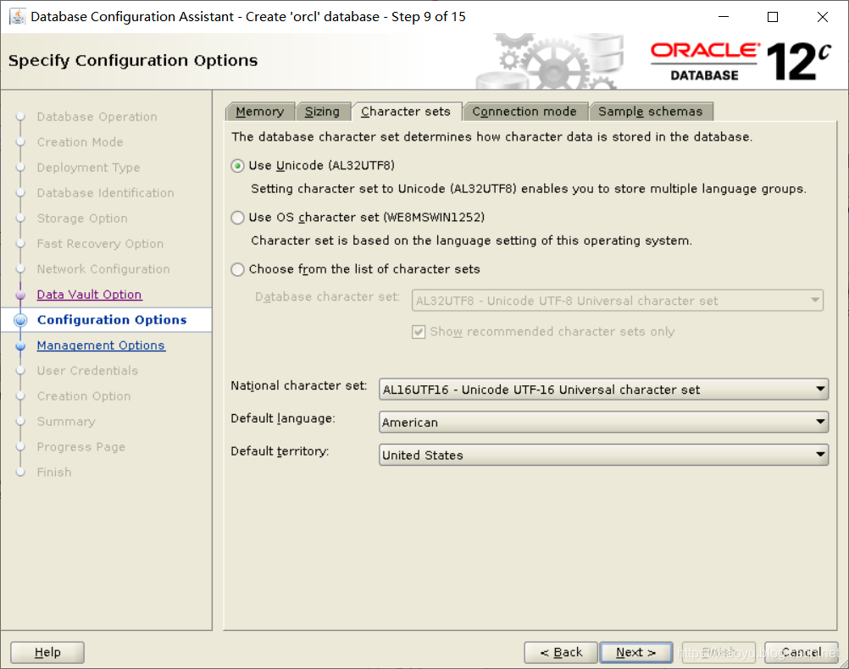Click the 'Default language:' label
The height and width of the screenshot is (669, 849).
pos(283,418)
